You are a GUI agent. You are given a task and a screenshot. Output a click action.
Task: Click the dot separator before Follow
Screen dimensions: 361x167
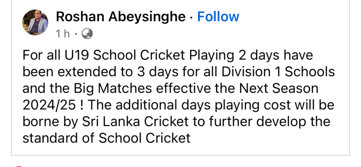[x=192, y=17]
